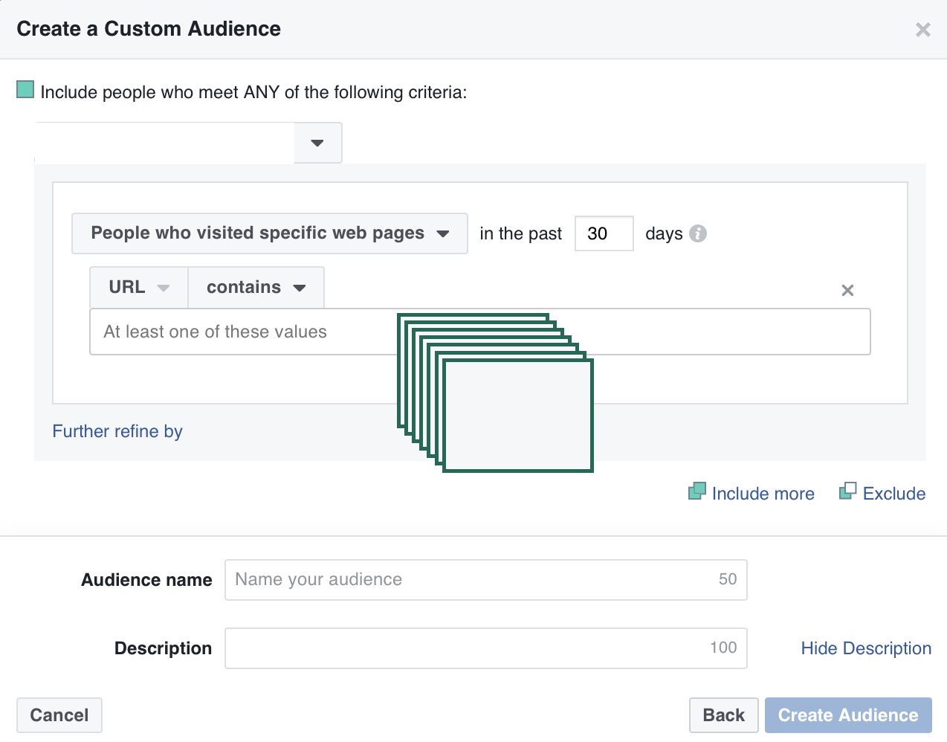
Task: Click the 'Further refine by' link
Action: [x=117, y=431]
